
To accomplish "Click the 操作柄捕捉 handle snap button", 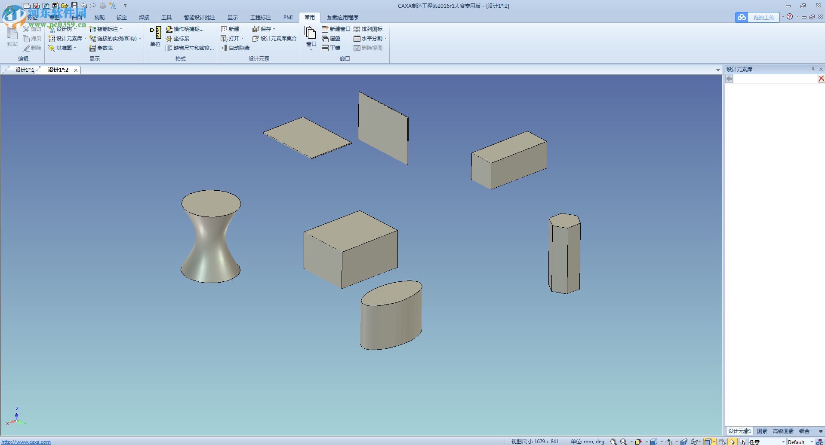I will click(185, 29).
